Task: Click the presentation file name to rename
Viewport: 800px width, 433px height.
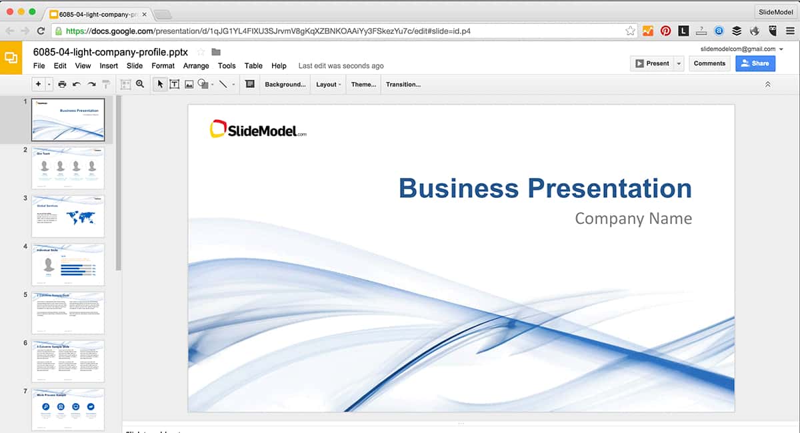Action: pos(111,51)
